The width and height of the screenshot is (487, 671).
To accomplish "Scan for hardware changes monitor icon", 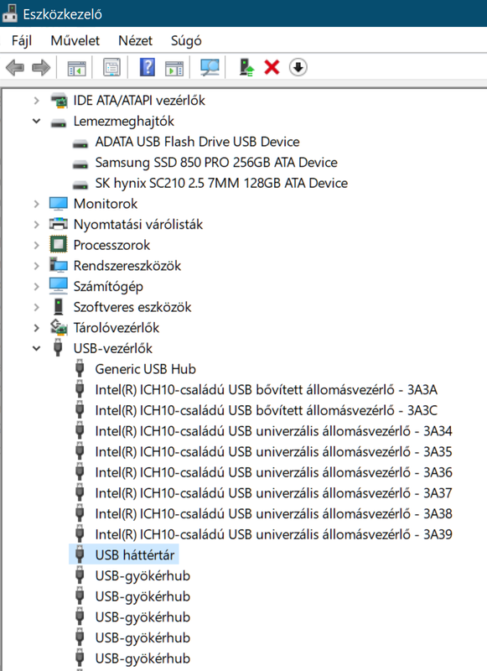I will coord(210,68).
